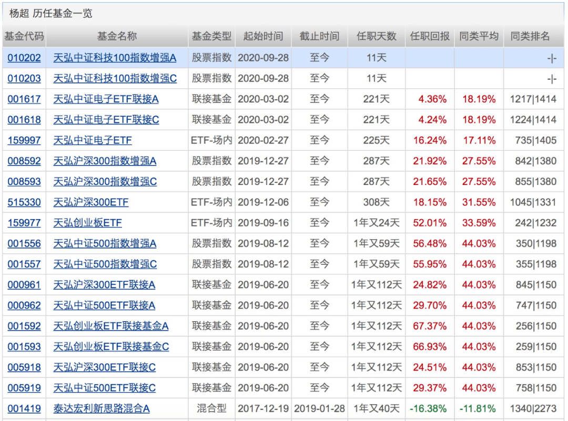Open 泰达宏利新思路混合A fund page
The width and height of the screenshot is (568, 421).
(102, 409)
